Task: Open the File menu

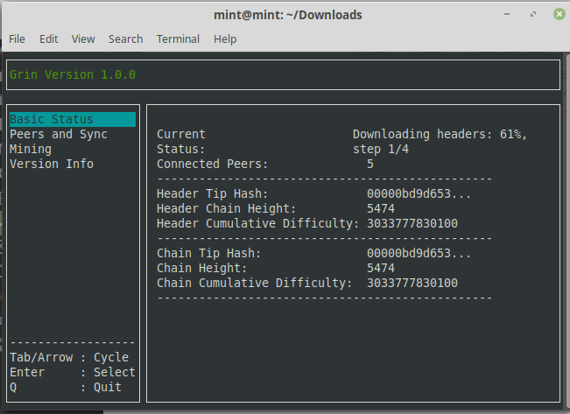Action: tap(17, 39)
